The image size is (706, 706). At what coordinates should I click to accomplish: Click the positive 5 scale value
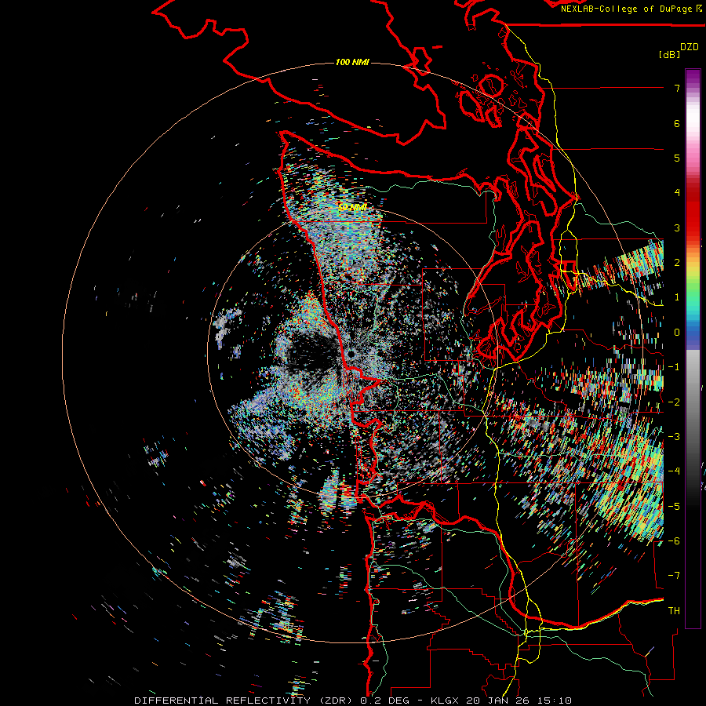pos(677,158)
